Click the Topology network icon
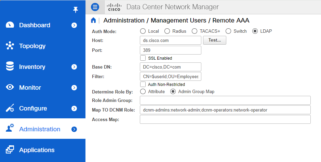 click(10, 46)
